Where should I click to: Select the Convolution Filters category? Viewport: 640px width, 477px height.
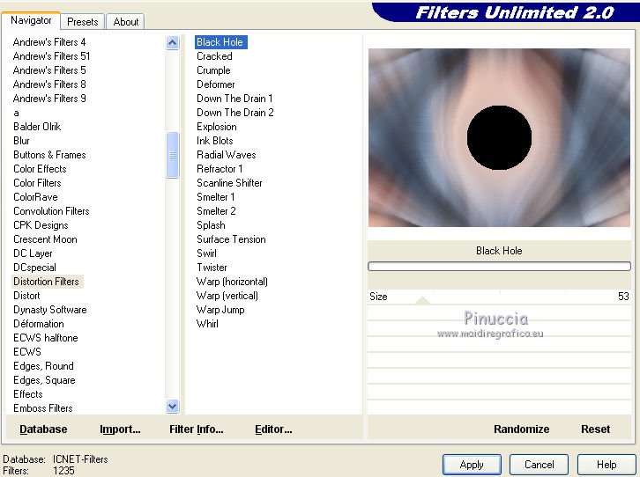(51, 211)
